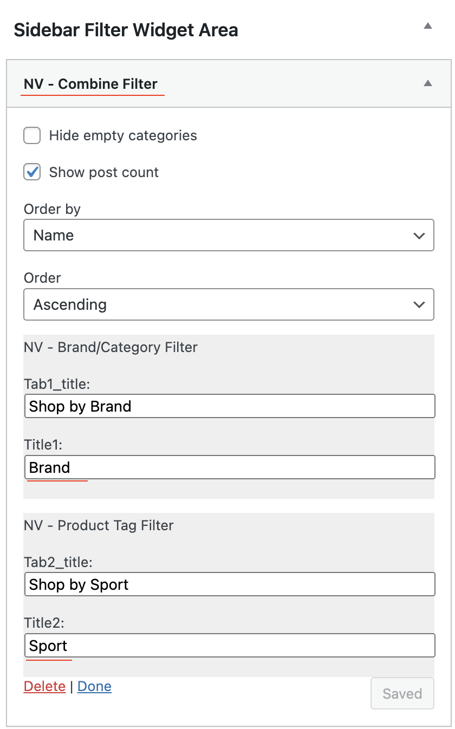
Task: Collapse the NV - Combine Filter widget arrow
Action: coord(428,83)
